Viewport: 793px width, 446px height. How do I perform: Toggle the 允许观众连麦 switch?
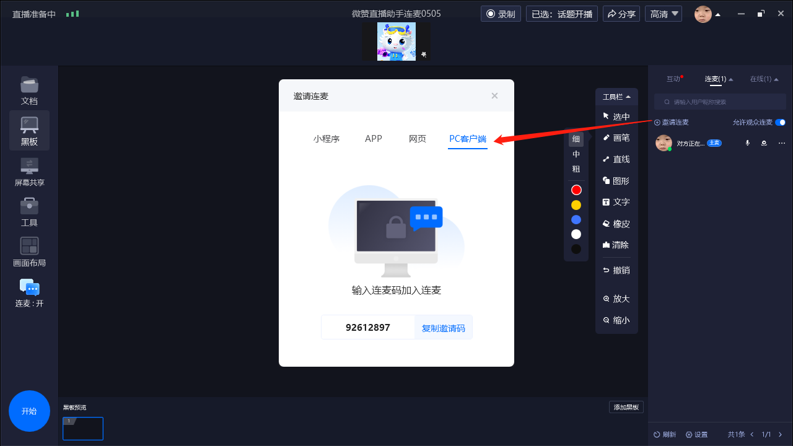coord(780,123)
